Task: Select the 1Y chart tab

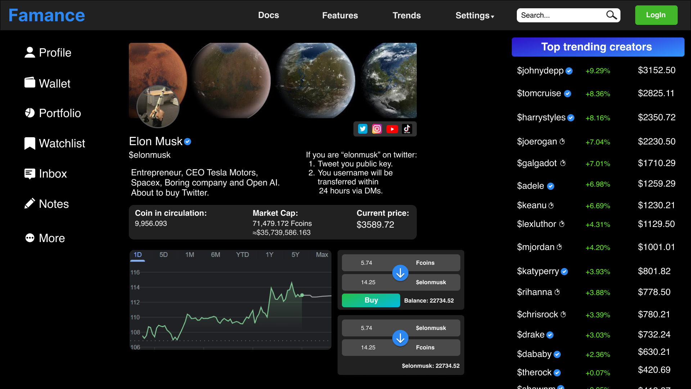Action: (x=269, y=255)
